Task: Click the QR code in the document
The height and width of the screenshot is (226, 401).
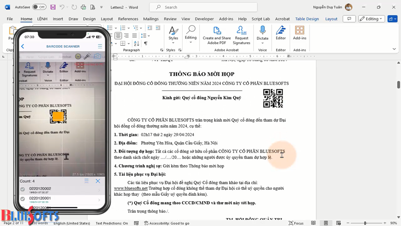Action: coord(273,98)
